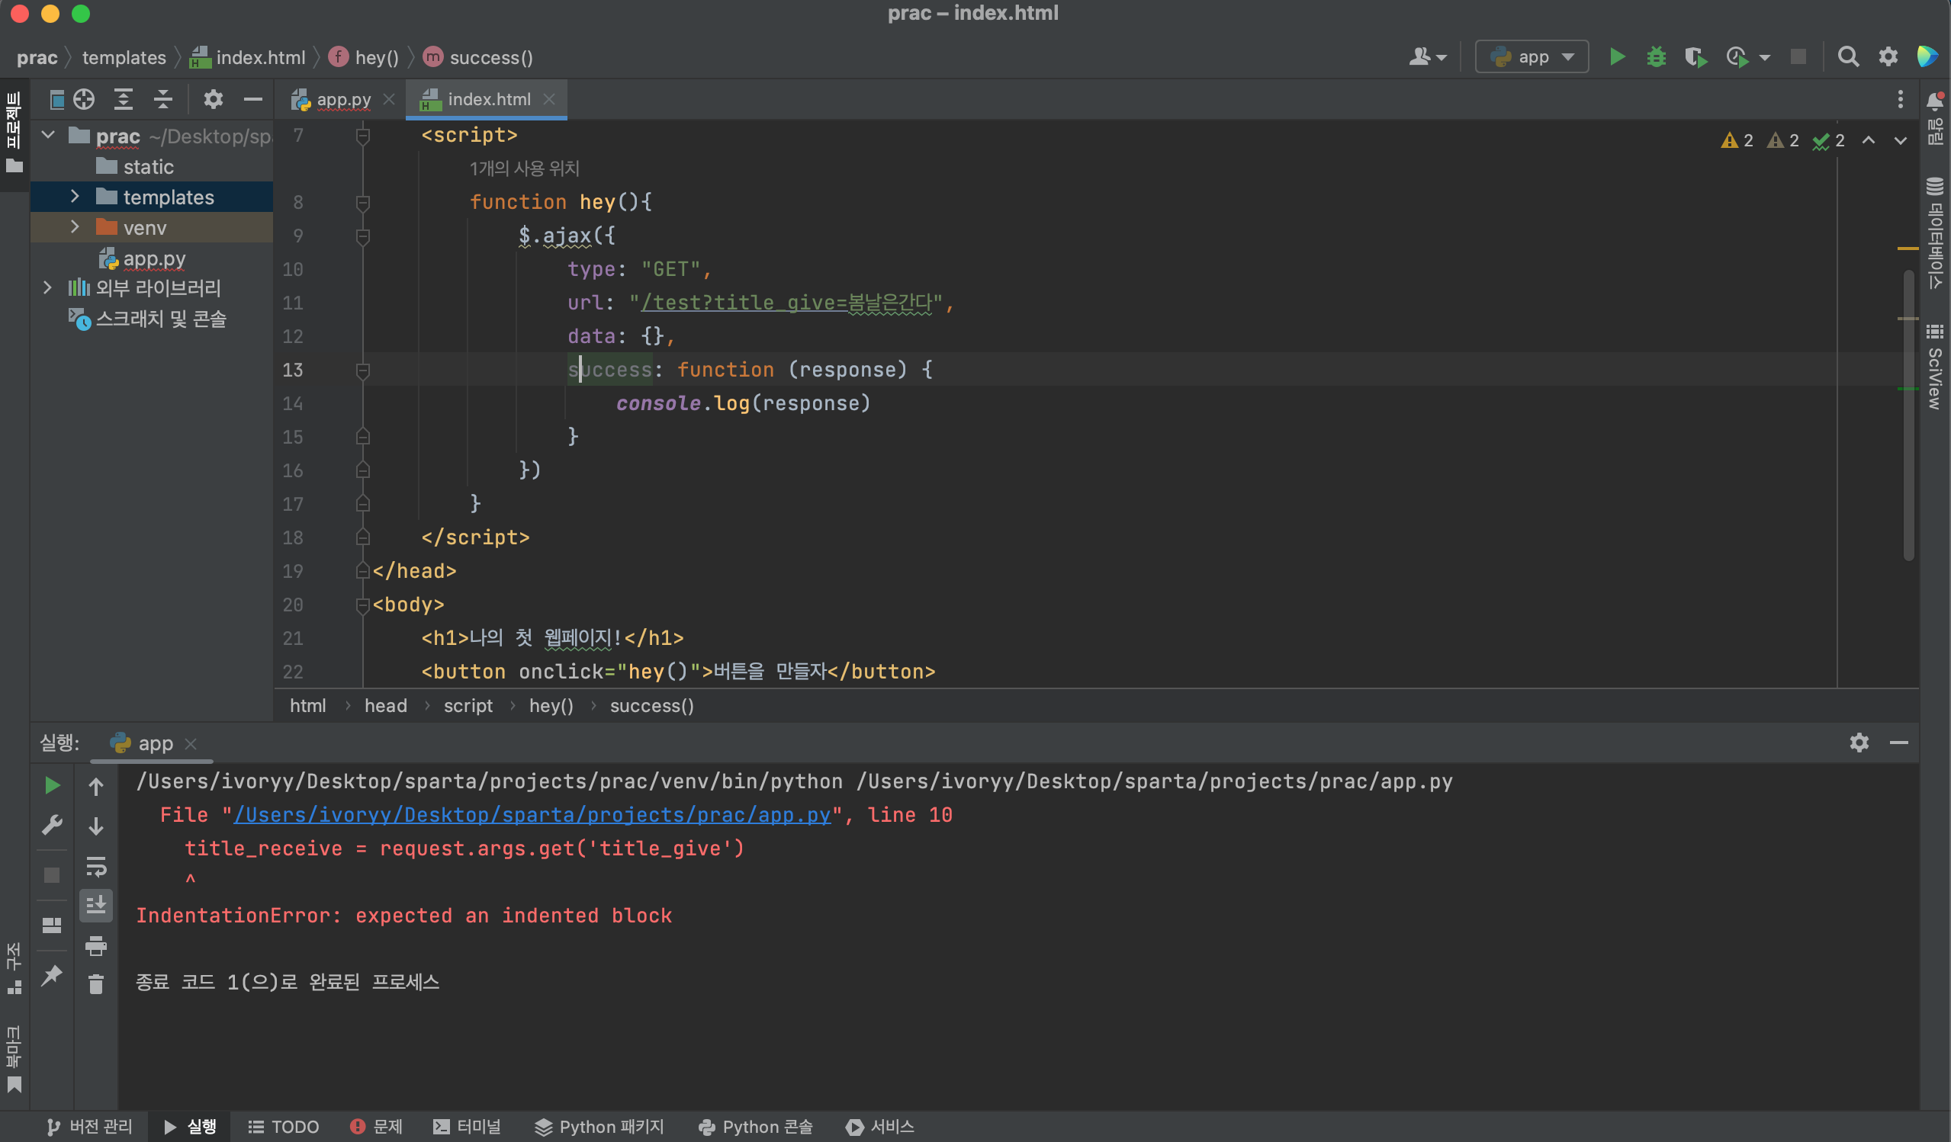This screenshot has height=1142, width=1951.
Task: Go to previous highlighted problem arrow
Action: (1868, 140)
